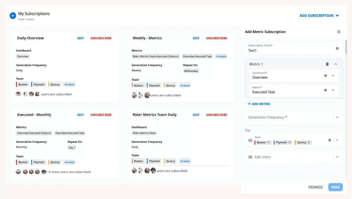Close the Add Metric Subscription panel
This screenshot has height=199, width=352.
pos(339,32)
